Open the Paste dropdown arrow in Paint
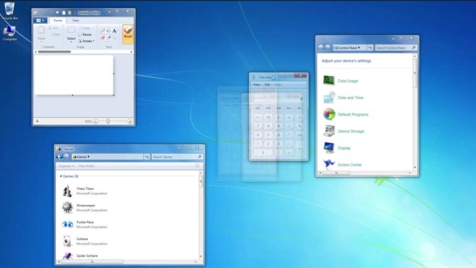The height and width of the screenshot is (268, 476). (42, 40)
